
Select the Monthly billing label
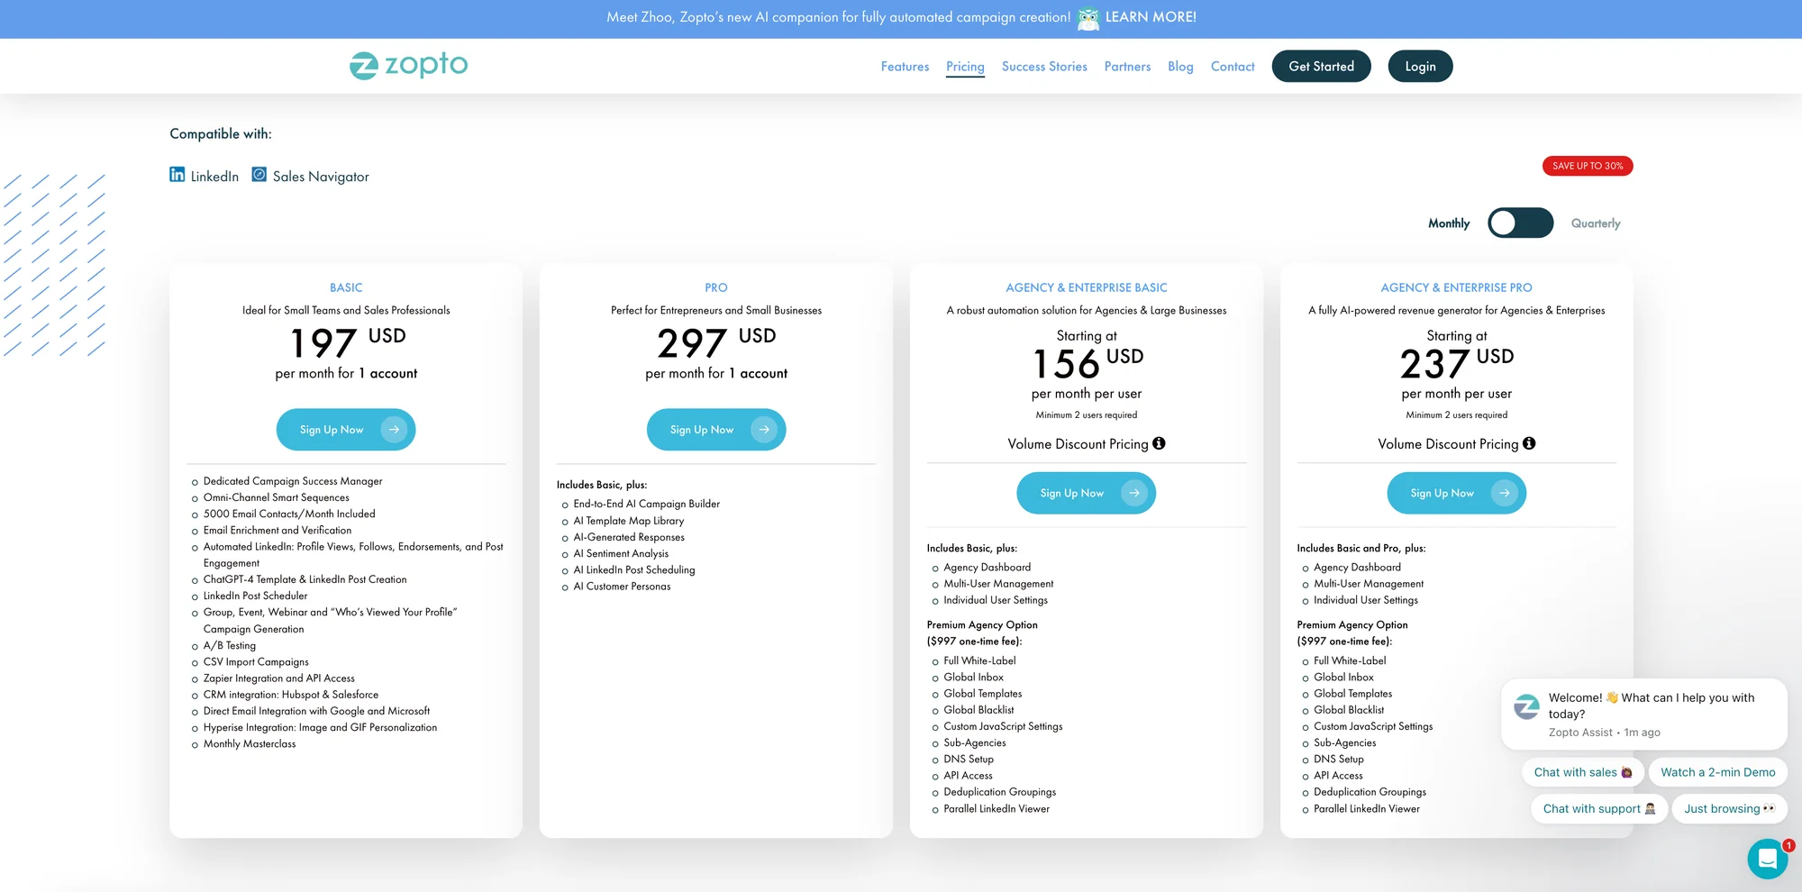coord(1449,223)
